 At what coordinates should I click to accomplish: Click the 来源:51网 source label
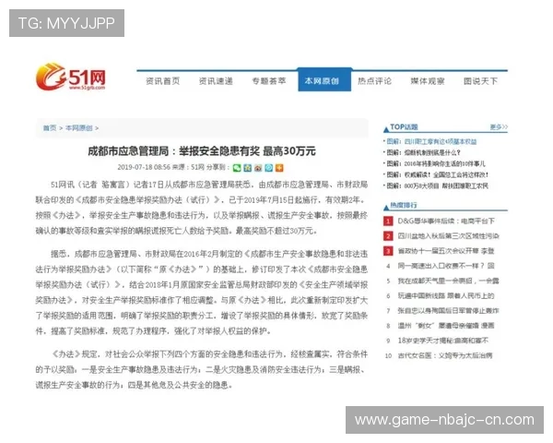[188, 167]
